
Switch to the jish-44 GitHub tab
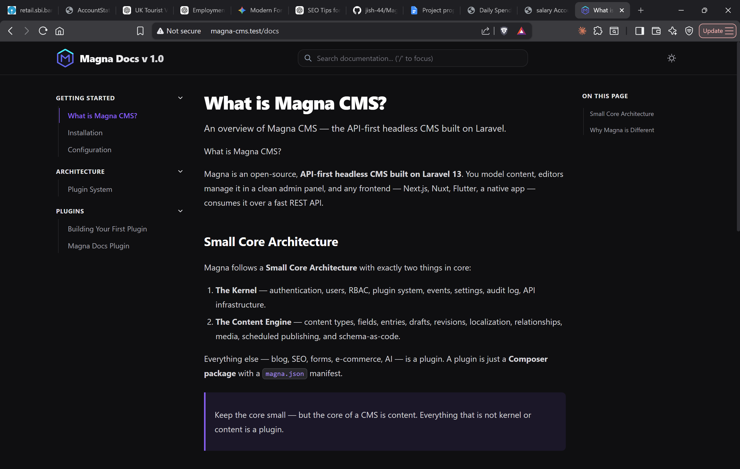(x=375, y=10)
